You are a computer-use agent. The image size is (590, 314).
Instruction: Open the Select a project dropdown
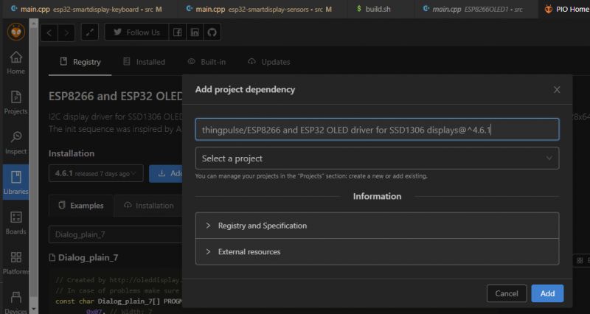pos(377,158)
